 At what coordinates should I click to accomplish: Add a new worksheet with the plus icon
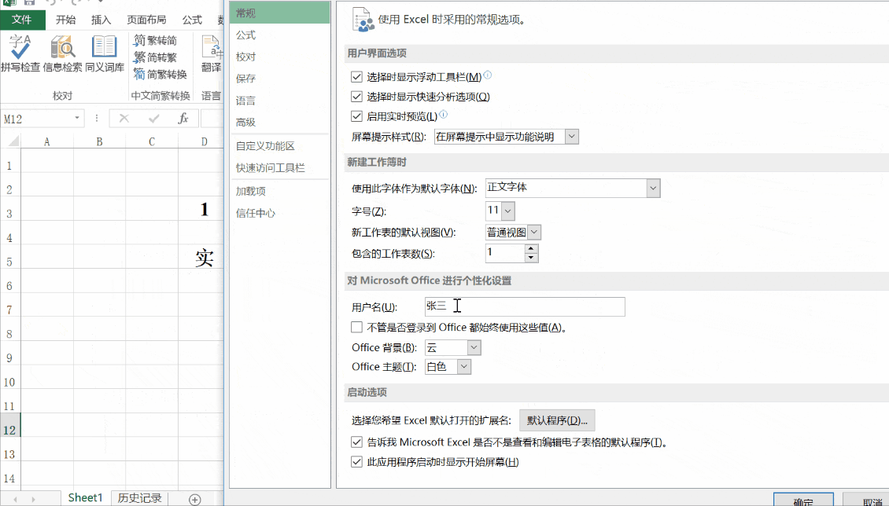pyautogui.click(x=193, y=497)
